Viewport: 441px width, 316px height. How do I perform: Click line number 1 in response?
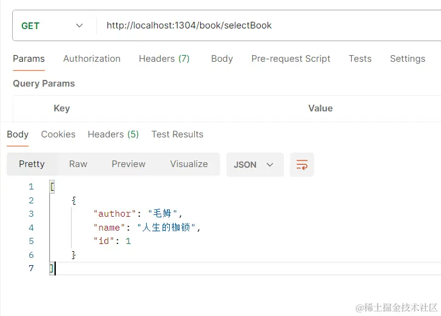pyautogui.click(x=31, y=186)
